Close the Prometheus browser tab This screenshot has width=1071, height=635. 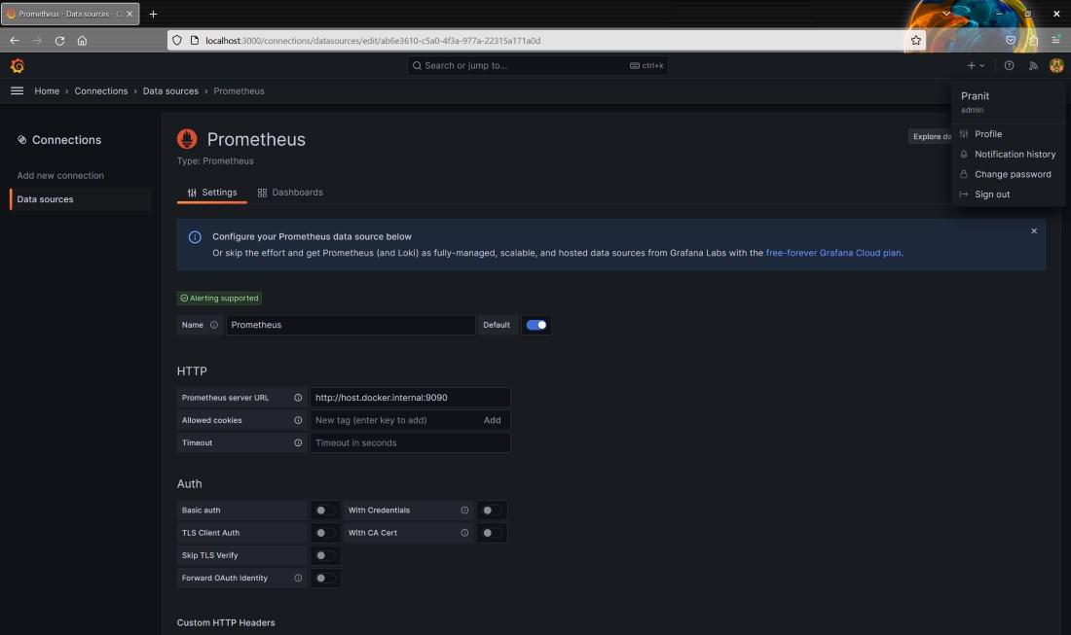pos(129,14)
